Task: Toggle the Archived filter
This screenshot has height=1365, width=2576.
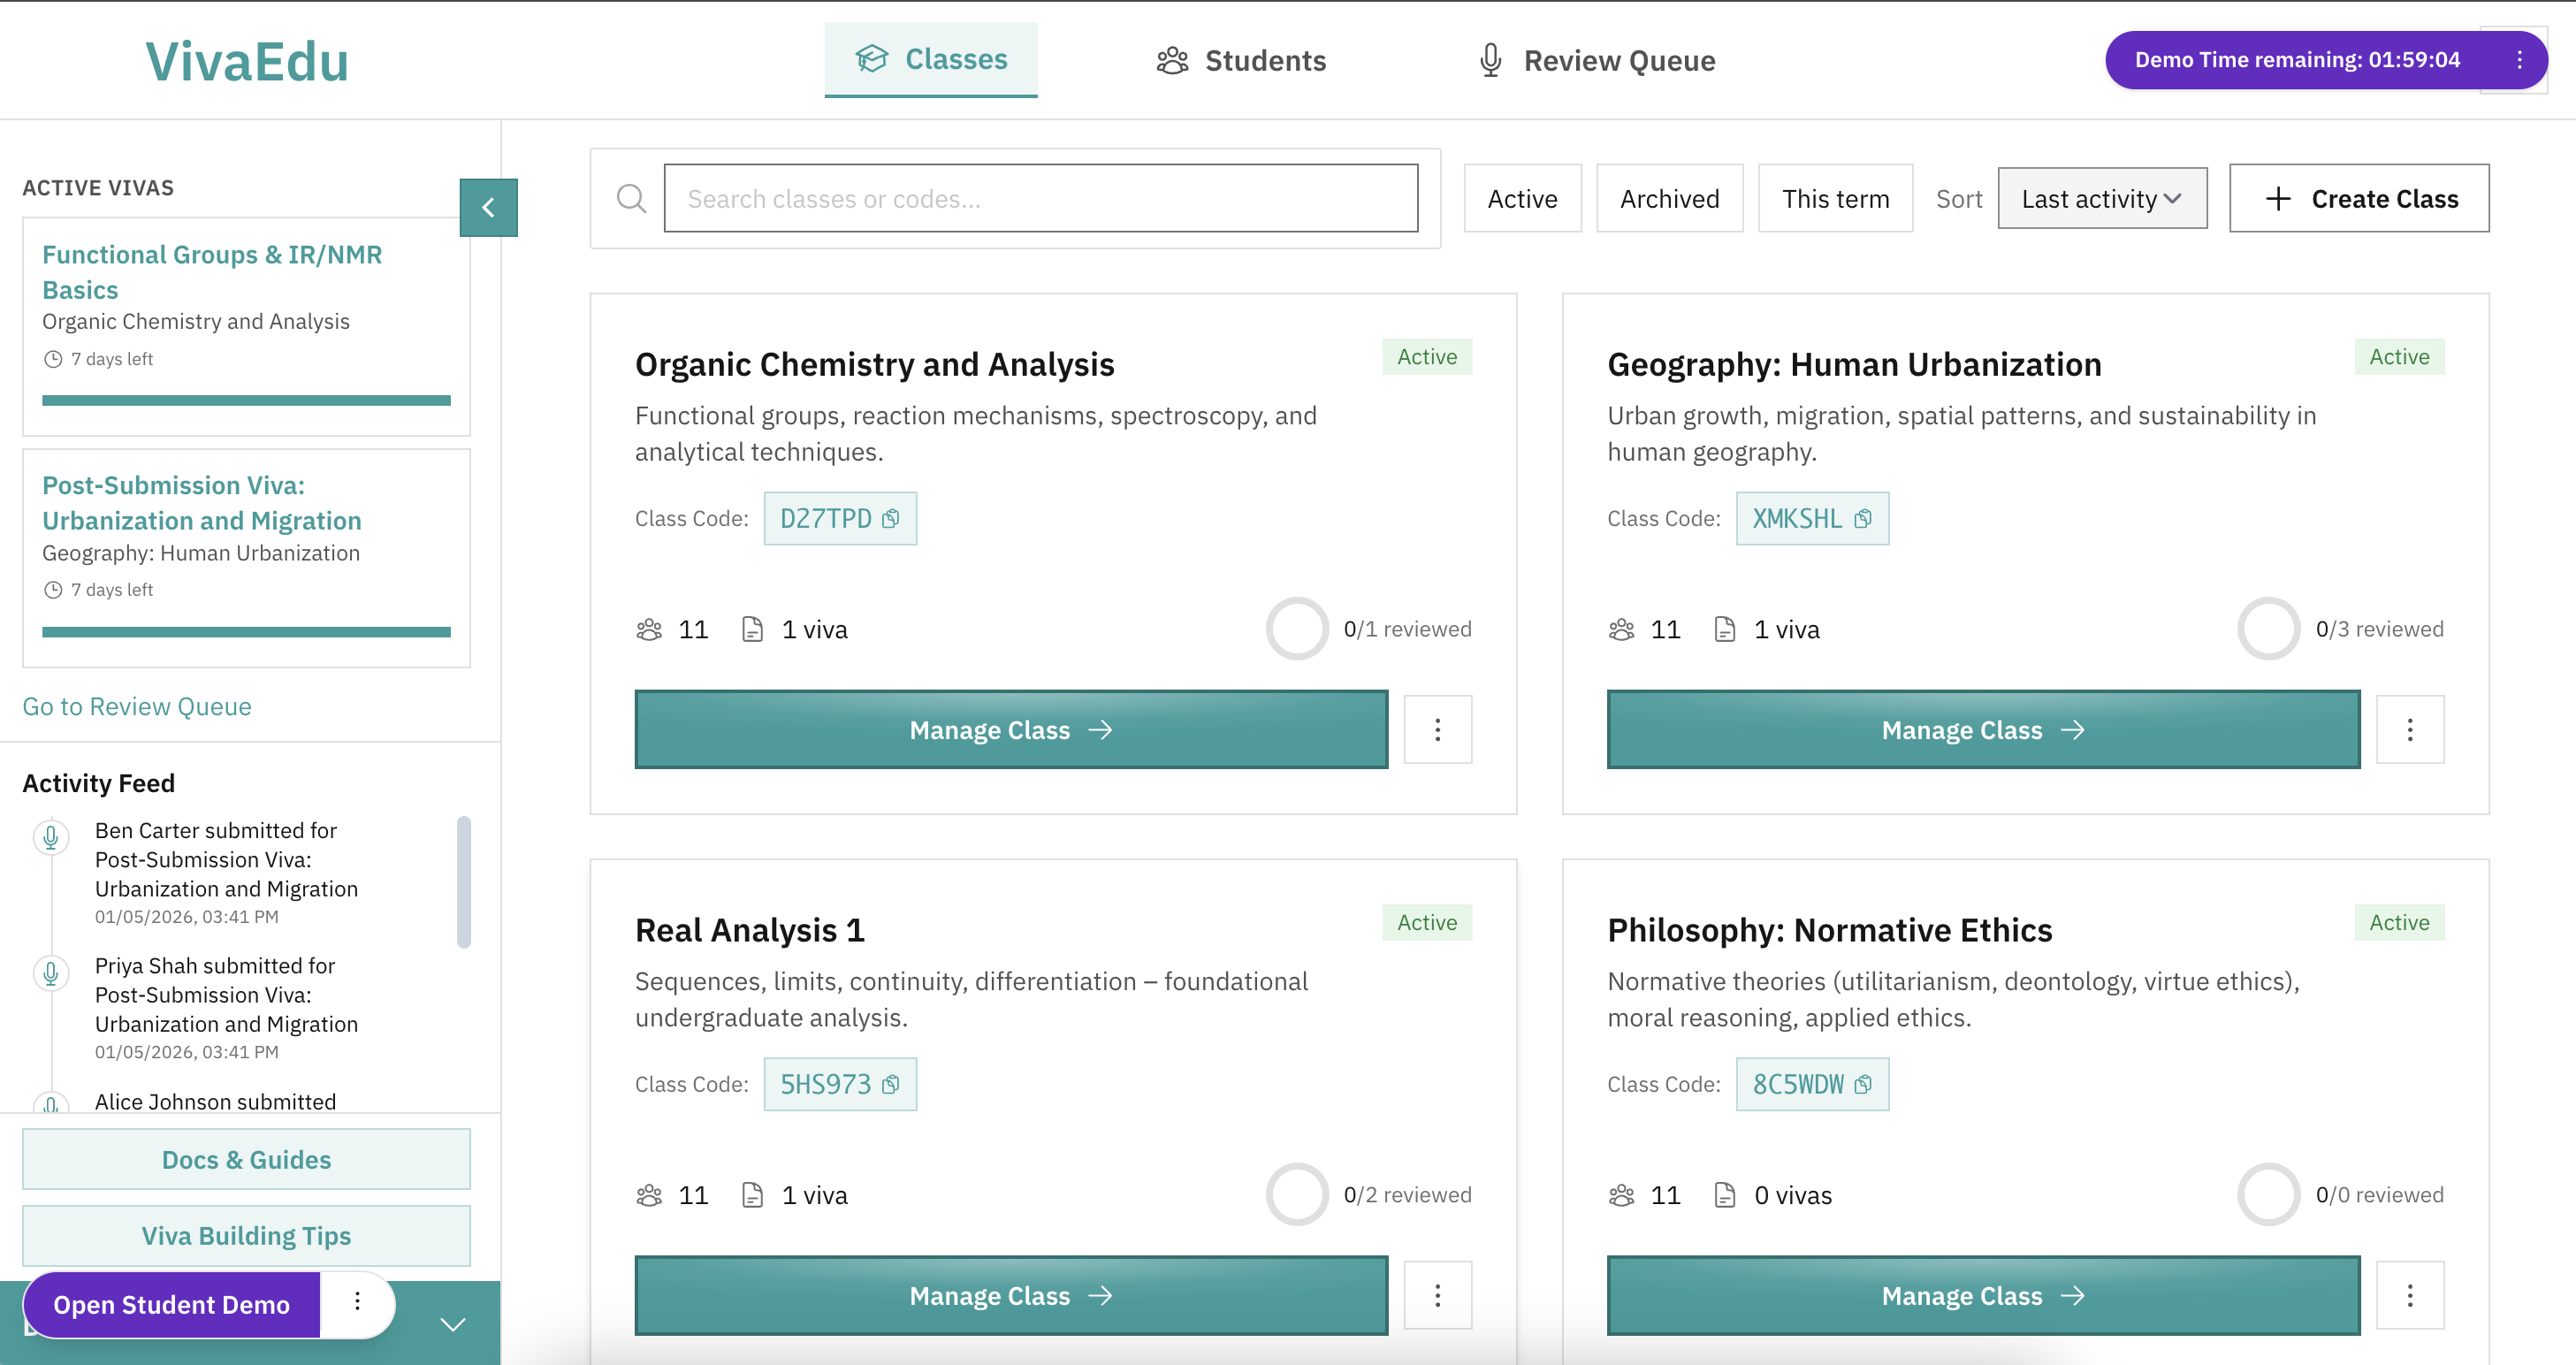Action: (x=1668, y=198)
